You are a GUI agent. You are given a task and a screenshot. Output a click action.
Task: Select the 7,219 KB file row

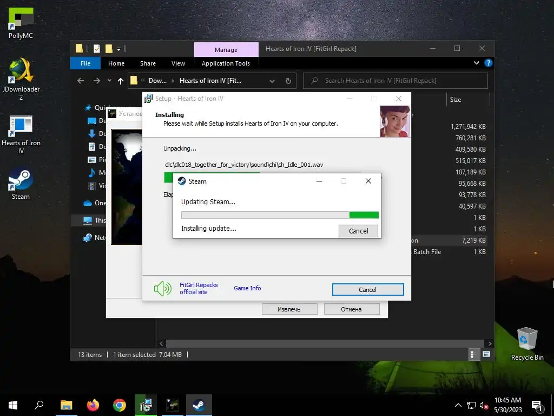(x=449, y=240)
